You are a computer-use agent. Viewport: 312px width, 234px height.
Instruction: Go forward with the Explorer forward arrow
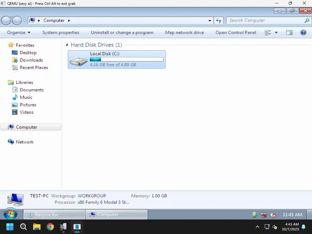[17, 20]
